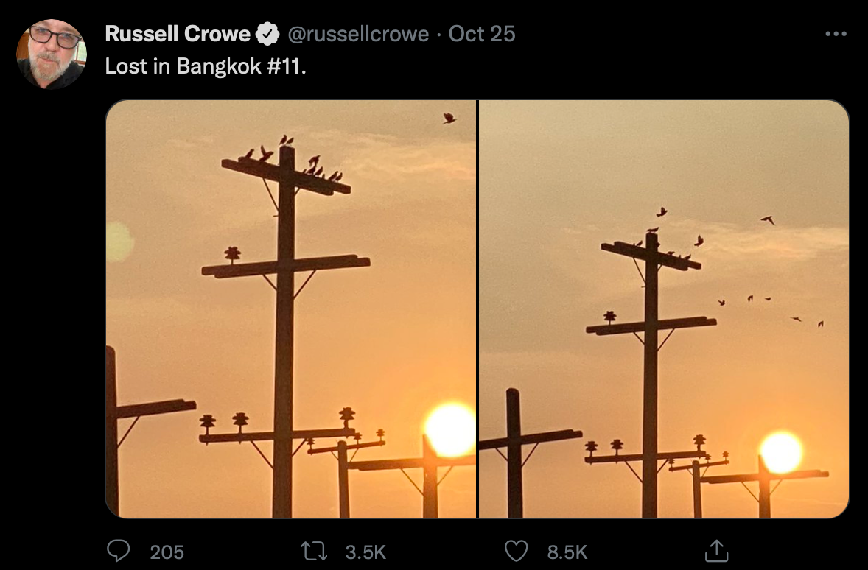Retweet the Lost in Bangkok post

pyautogui.click(x=315, y=551)
